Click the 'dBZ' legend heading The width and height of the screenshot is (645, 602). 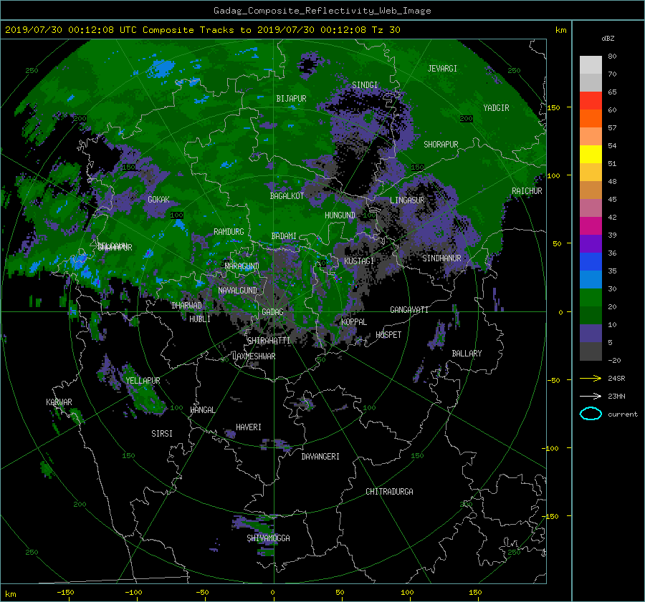coord(608,38)
